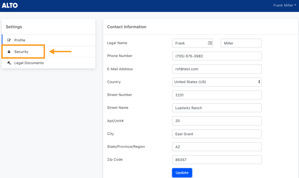Click the Security lock icon
This screenshot has width=299, height=178.
pyautogui.click(x=9, y=52)
